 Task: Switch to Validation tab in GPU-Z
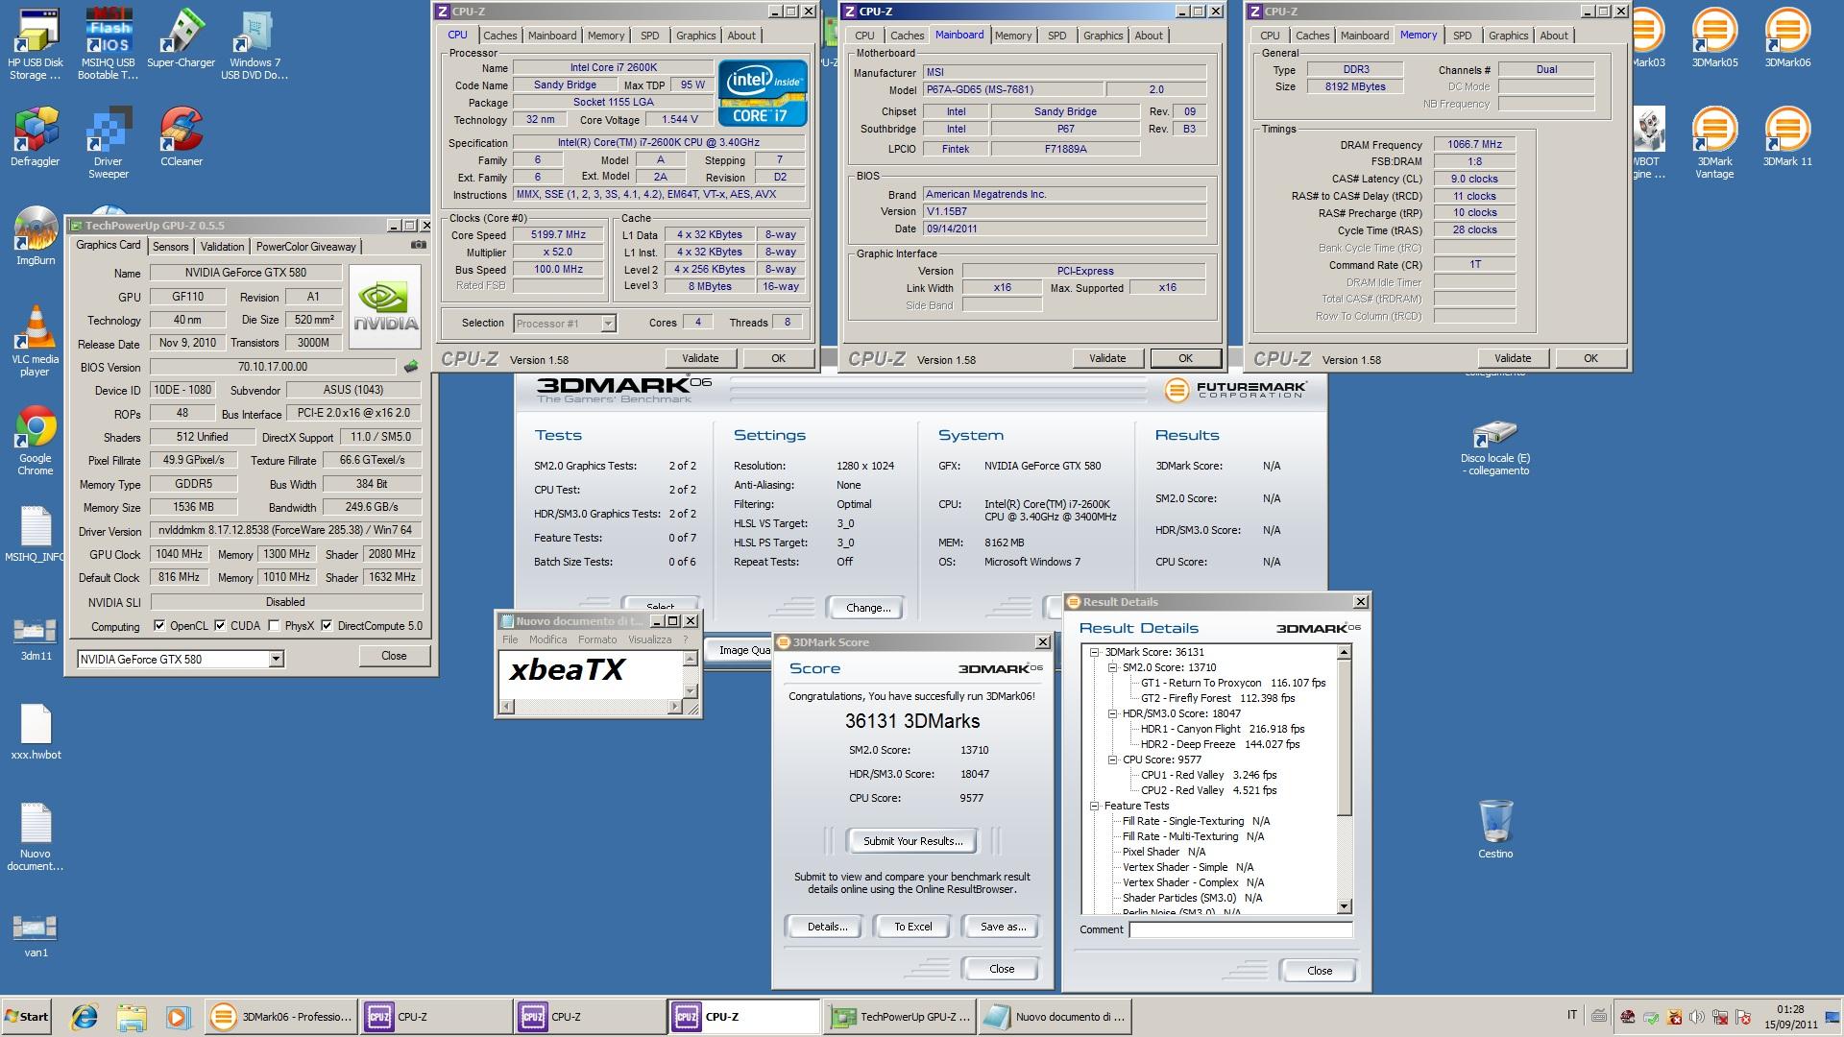tap(222, 247)
